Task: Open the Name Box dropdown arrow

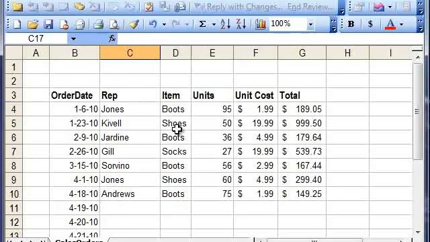Action: [x=73, y=39]
